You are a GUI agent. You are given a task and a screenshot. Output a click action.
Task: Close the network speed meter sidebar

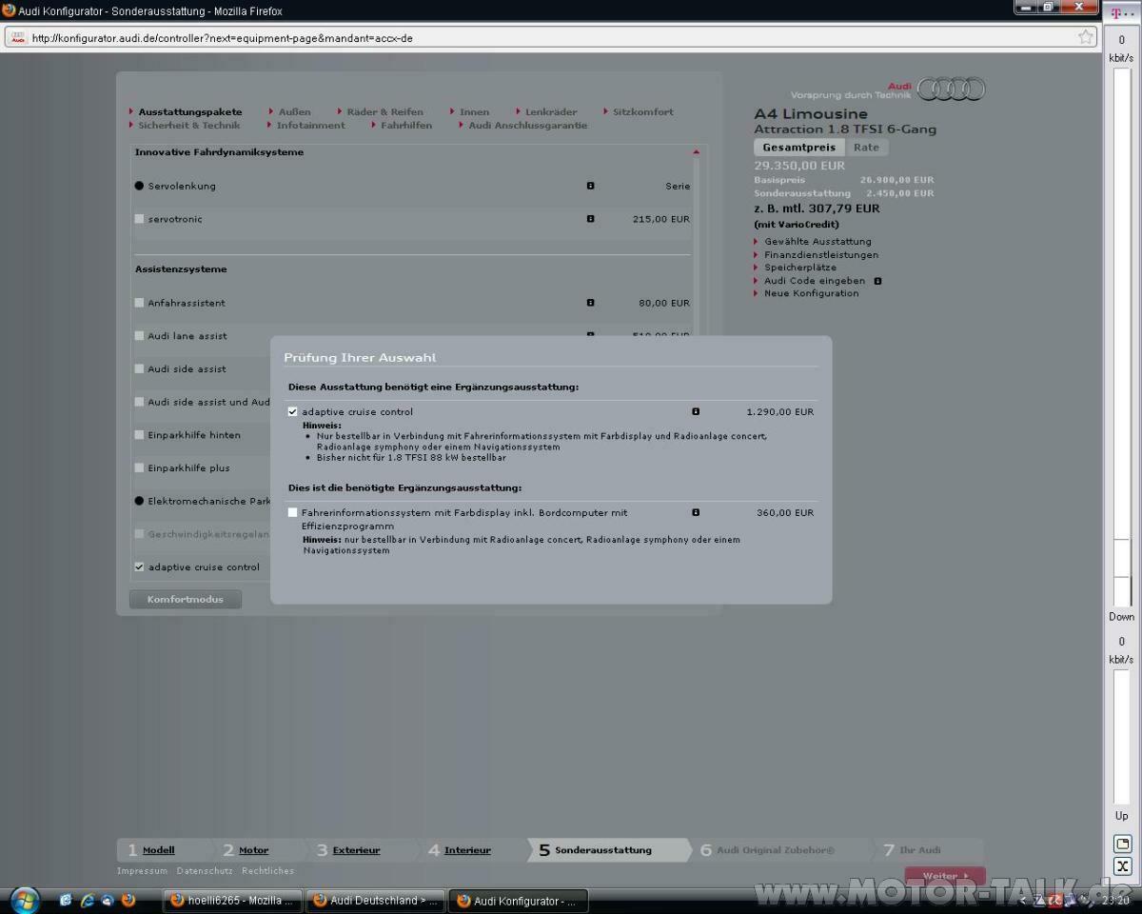(x=1122, y=866)
